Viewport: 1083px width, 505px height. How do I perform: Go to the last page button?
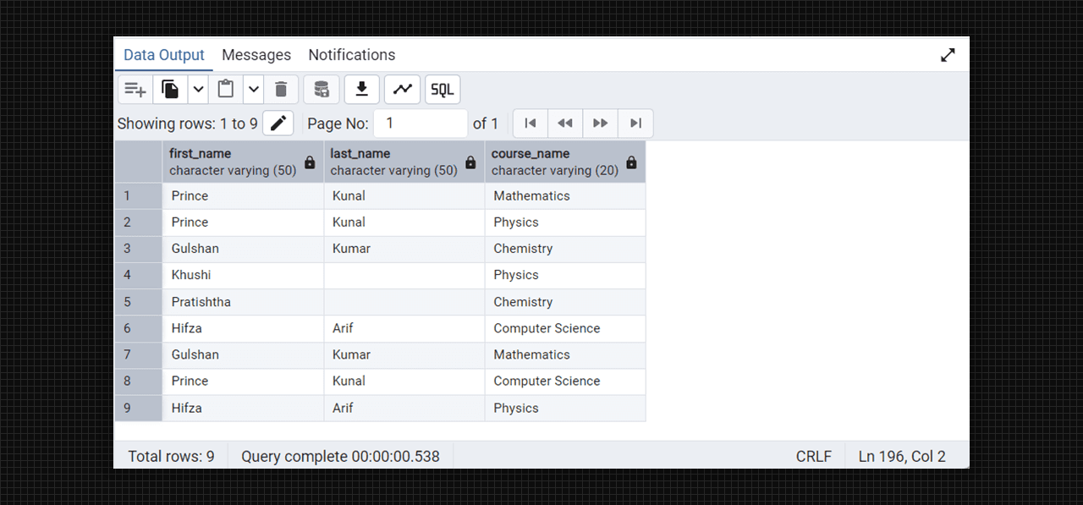(635, 124)
